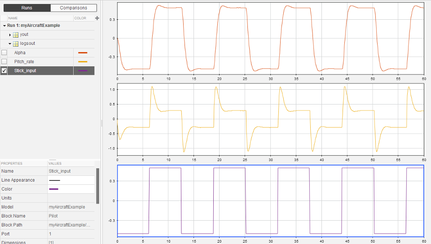Image resolution: width=431 pixels, height=244 pixels.
Task: Switch to the Comparisons tab
Action: pos(73,8)
